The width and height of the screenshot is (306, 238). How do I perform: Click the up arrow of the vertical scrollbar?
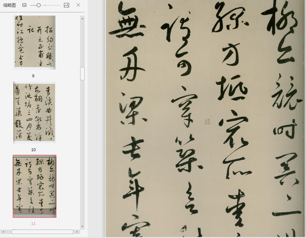(x=82, y=19)
